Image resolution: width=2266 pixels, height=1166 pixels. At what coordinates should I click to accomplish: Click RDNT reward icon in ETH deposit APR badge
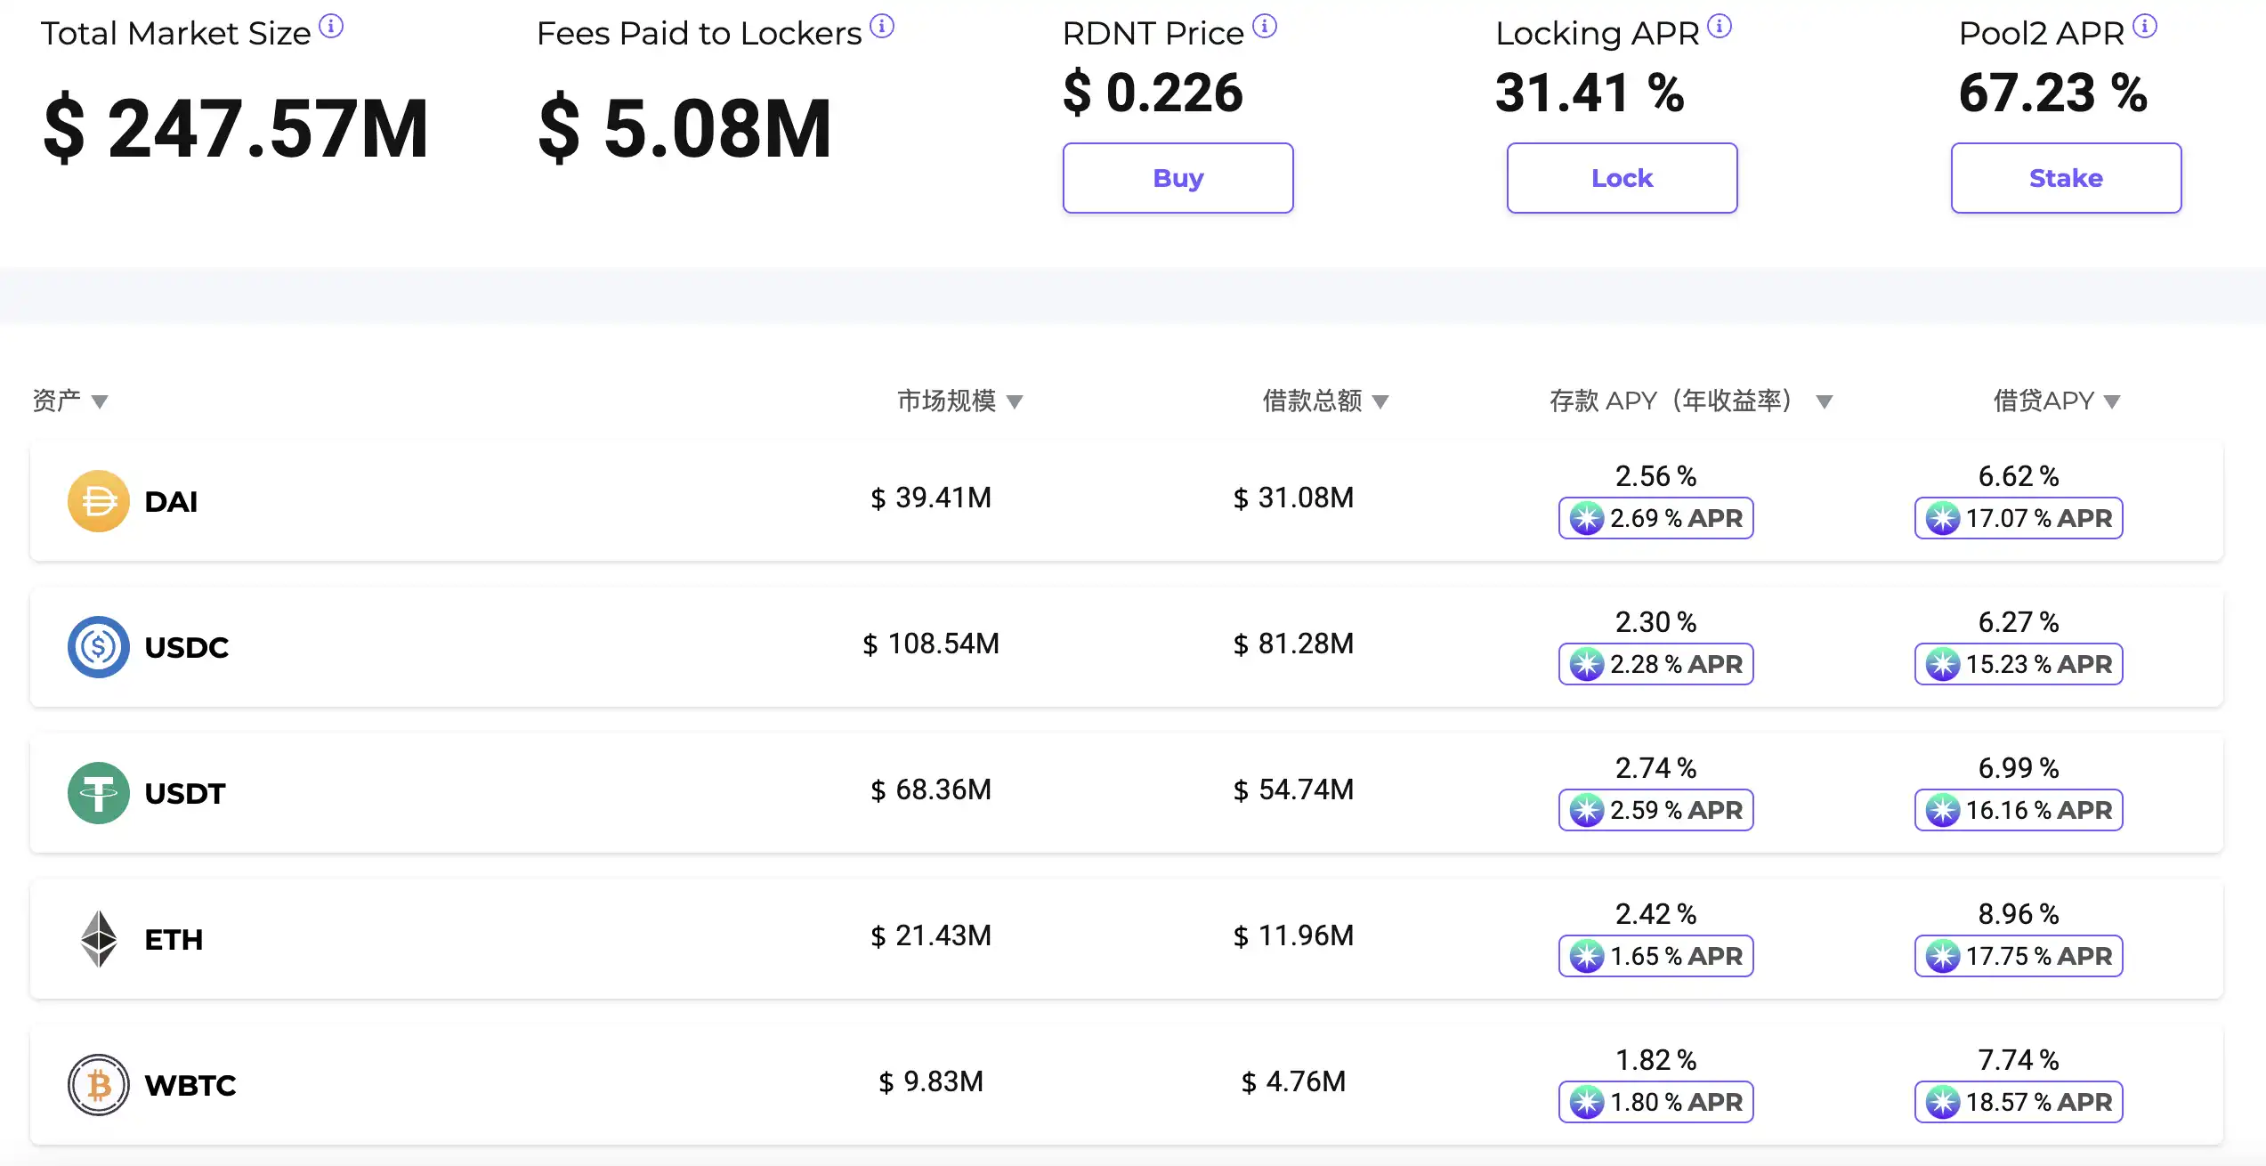point(1587,956)
